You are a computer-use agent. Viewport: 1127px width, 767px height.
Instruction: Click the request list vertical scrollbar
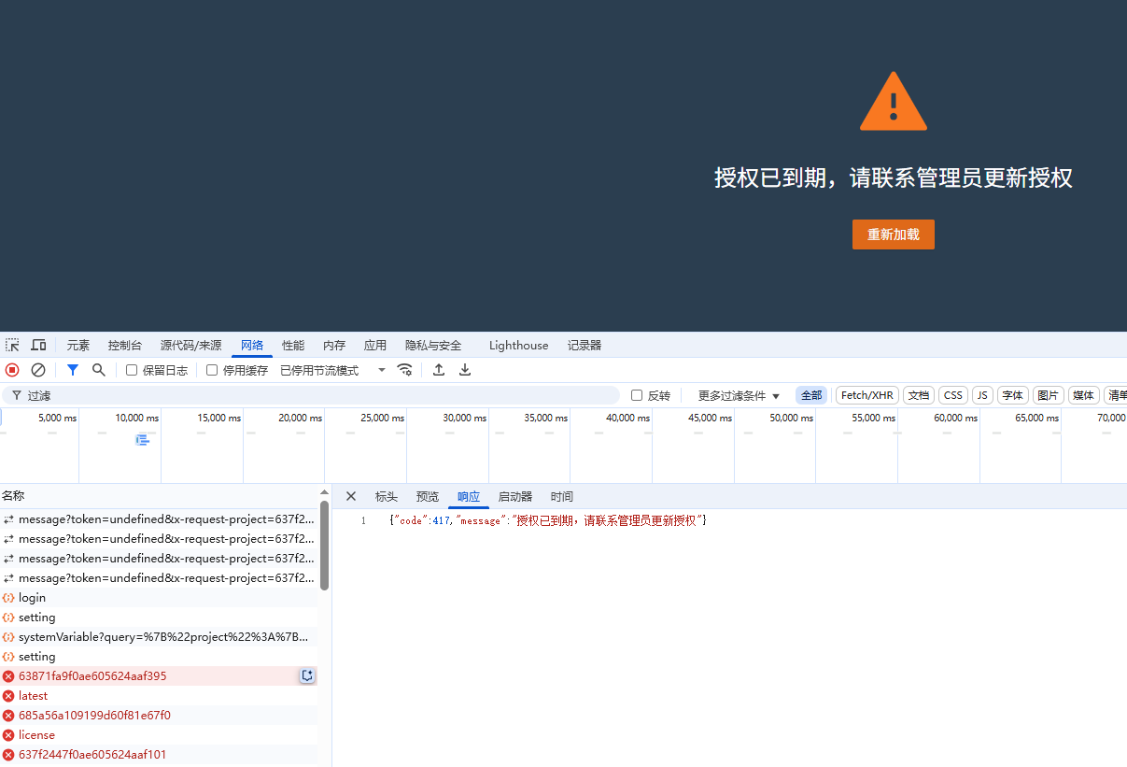324,546
